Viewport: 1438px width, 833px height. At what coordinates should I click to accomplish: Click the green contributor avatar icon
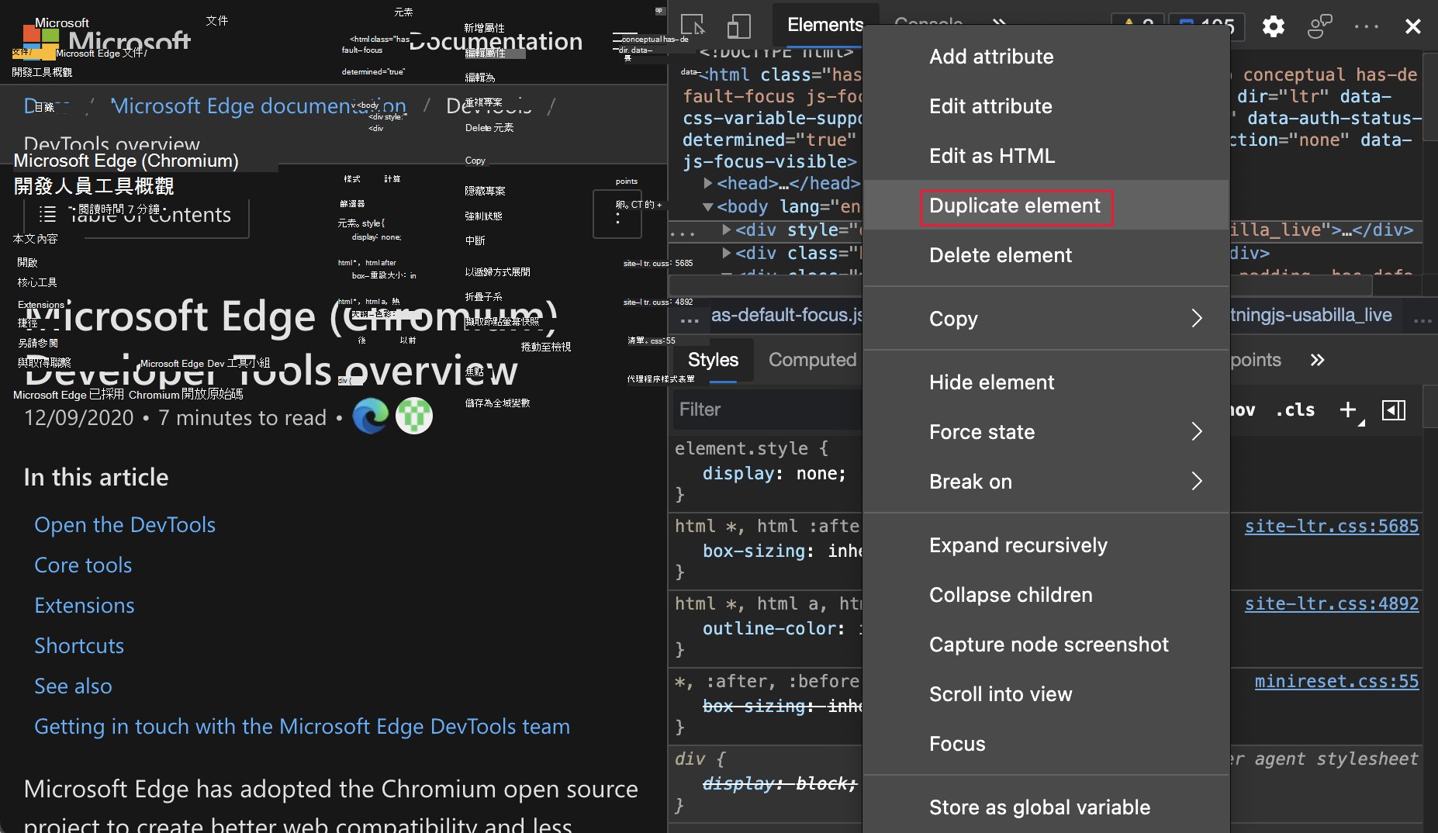tap(414, 416)
